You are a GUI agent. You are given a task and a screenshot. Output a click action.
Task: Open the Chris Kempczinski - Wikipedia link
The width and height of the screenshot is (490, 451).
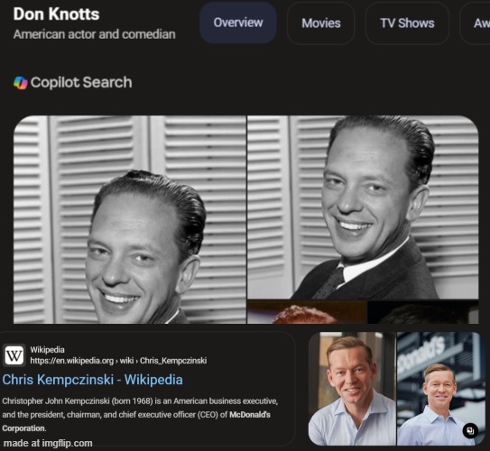(x=93, y=380)
